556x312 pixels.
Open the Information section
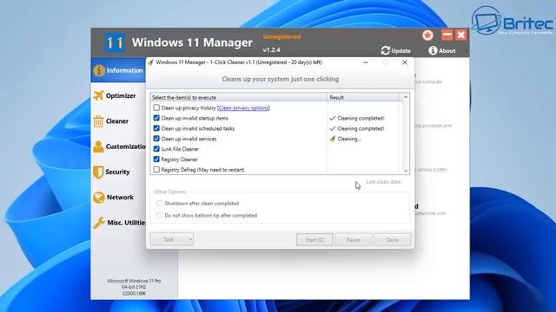(x=118, y=70)
